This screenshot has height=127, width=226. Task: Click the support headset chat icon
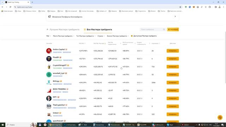point(220,117)
